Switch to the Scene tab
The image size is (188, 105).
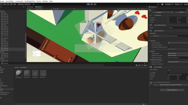pyautogui.click(x=30, y=7)
